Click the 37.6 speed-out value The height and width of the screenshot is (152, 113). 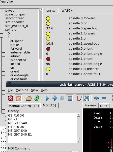(x=50, y=28)
